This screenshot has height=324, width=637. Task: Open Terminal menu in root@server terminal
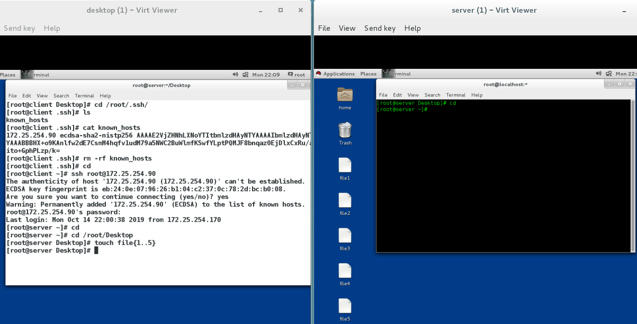pos(85,96)
